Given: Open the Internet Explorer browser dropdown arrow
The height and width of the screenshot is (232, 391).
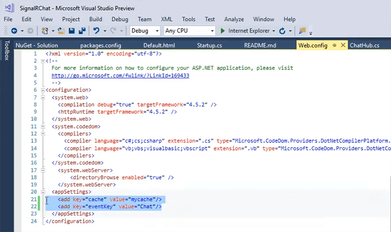Looking at the screenshot, I should 274,31.
